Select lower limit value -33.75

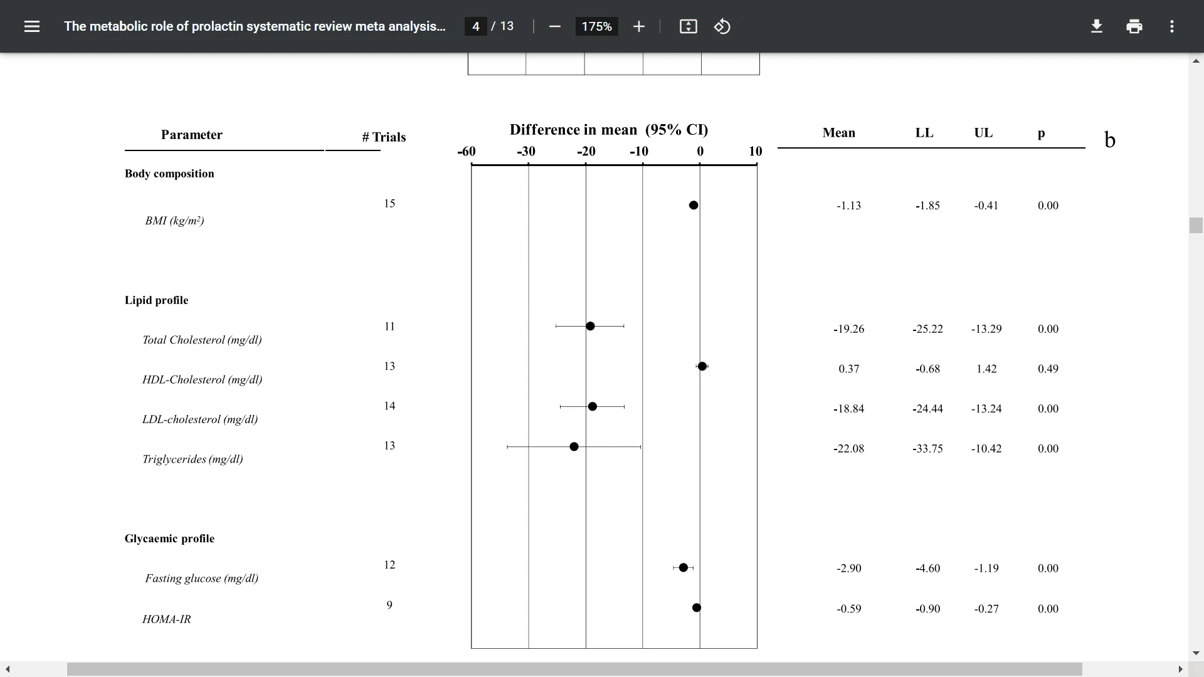927,449
